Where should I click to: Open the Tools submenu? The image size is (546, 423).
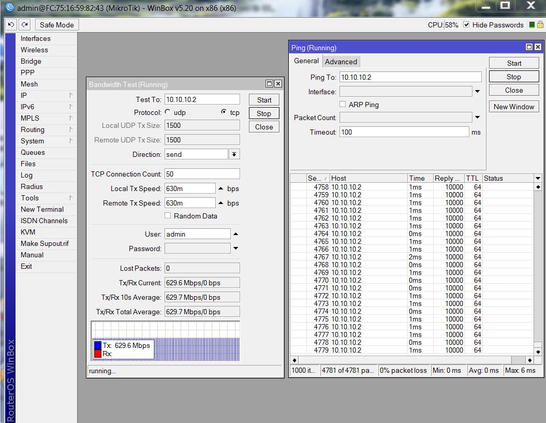pyautogui.click(x=46, y=198)
